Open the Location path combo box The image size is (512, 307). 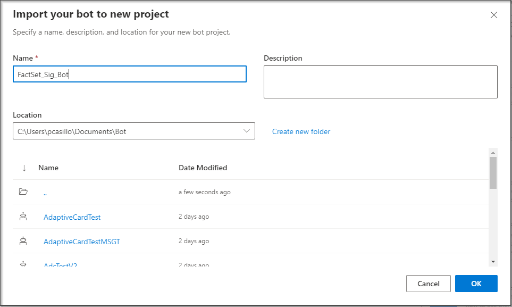coord(128,130)
